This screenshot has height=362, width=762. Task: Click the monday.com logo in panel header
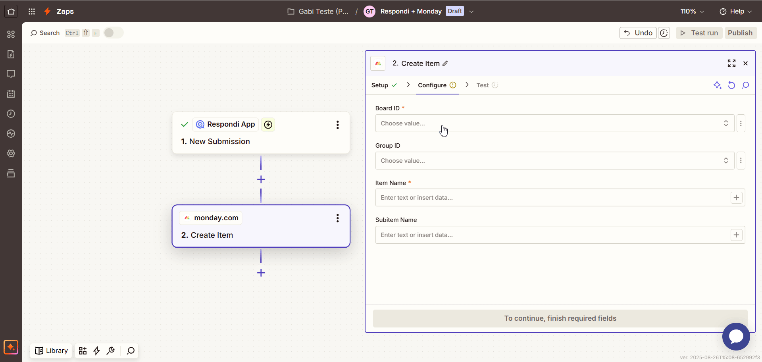(378, 64)
